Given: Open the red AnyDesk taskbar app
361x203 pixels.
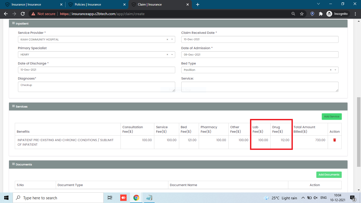Looking at the screenshot, I should click(x=123, y=198).
